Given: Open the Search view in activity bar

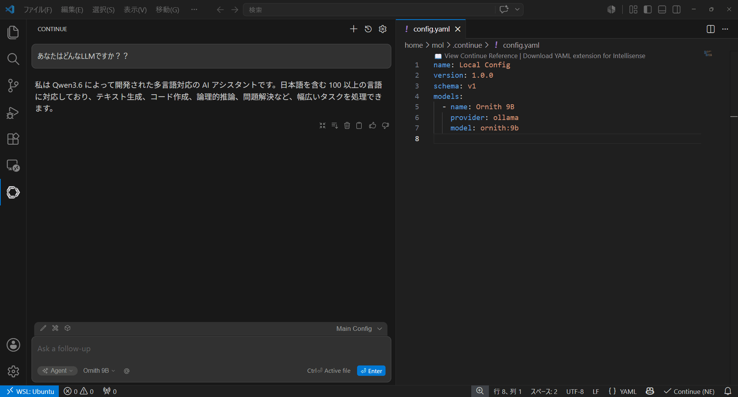Looking at the screenshot, I should point(13,59).
